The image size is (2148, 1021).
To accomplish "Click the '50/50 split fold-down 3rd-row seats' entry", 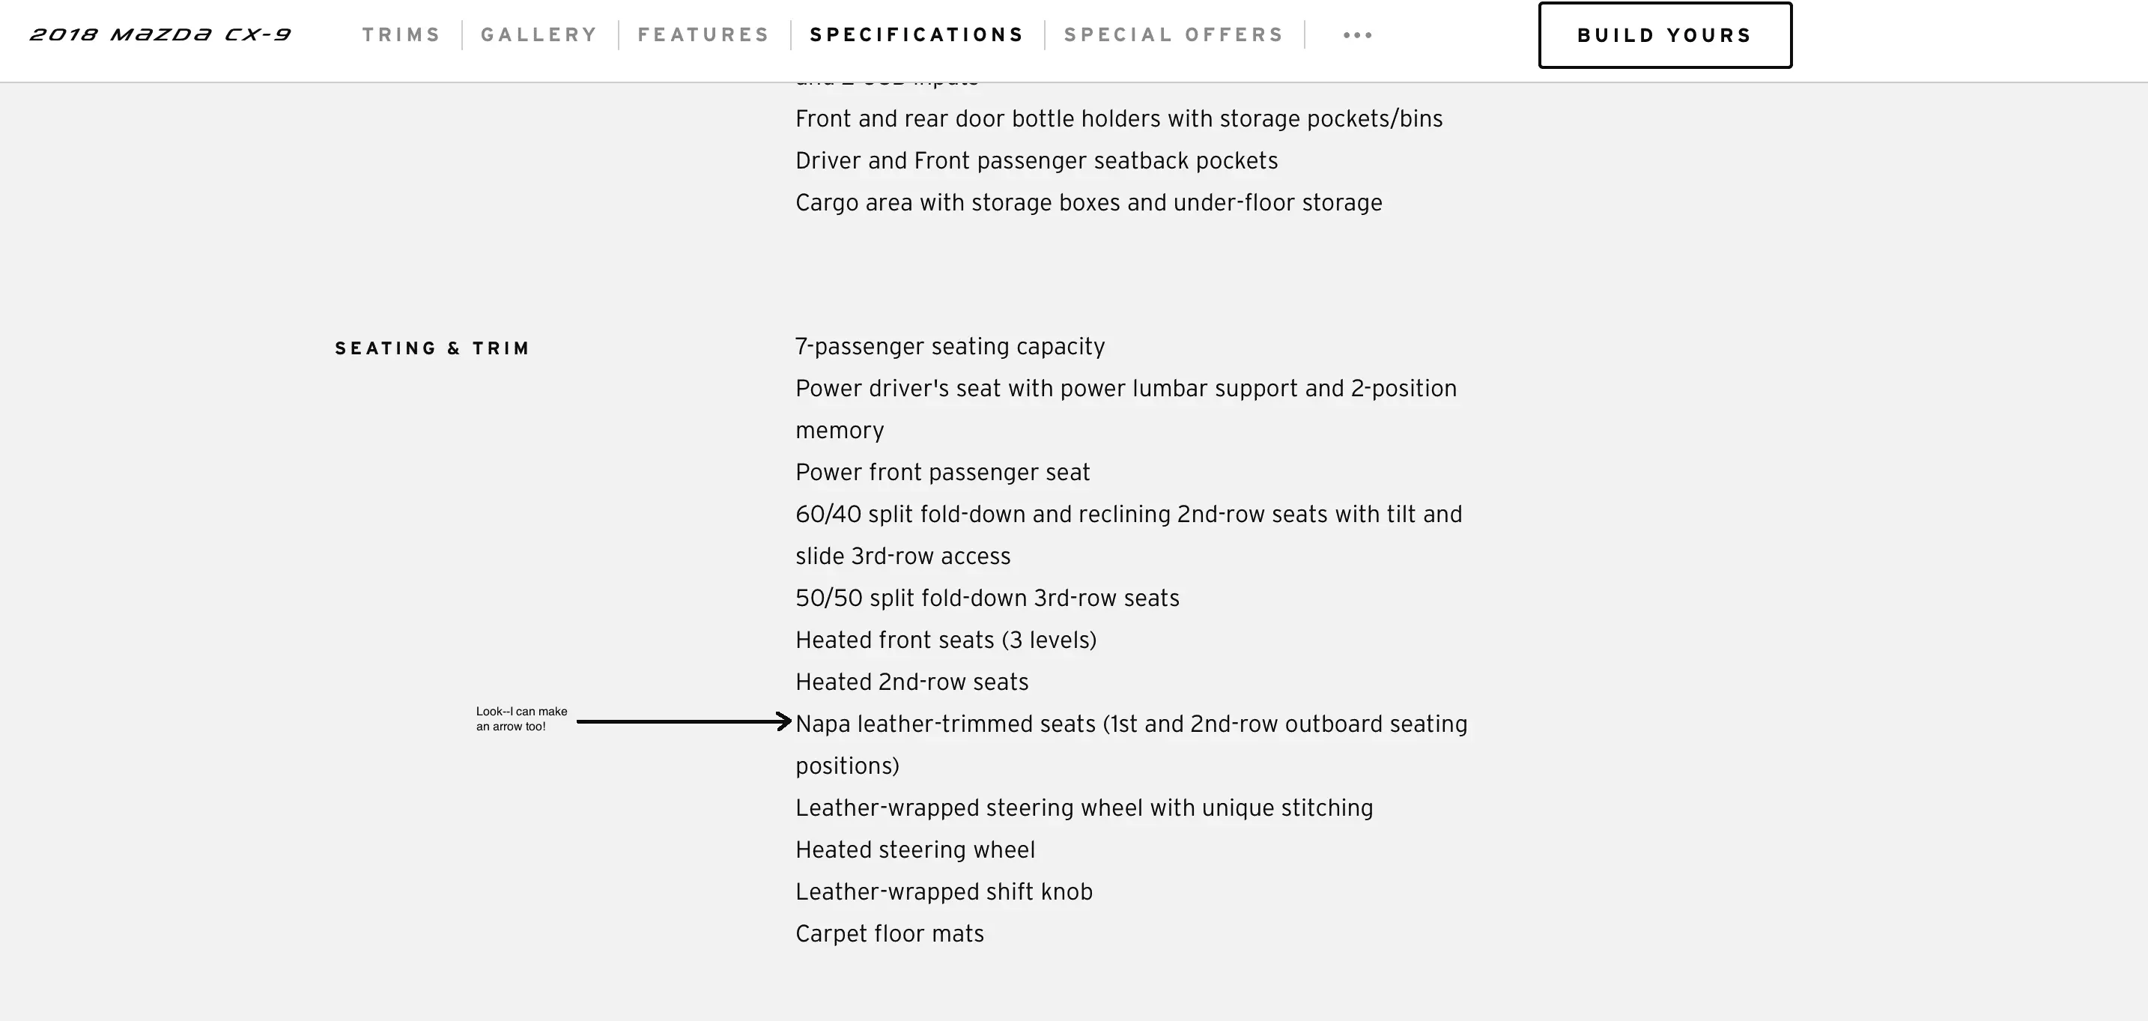I will pos(987,598).
